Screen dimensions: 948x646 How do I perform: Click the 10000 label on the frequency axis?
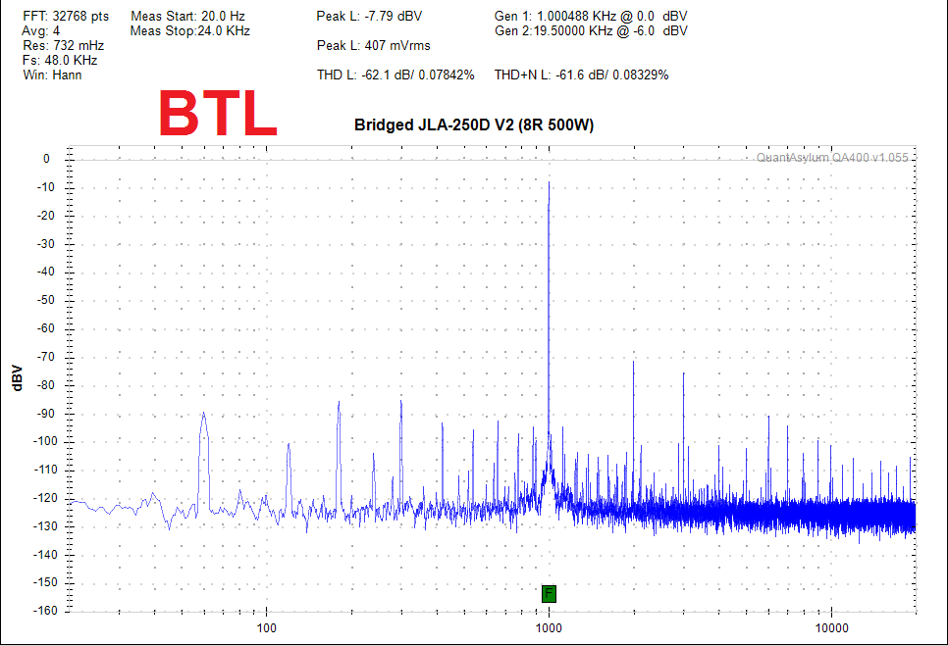tap(832, 628)
